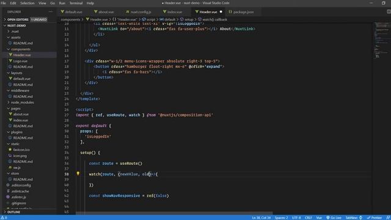Click the split editor icon
The width and height of the screenshot is (391, 220).
(389, 12)
